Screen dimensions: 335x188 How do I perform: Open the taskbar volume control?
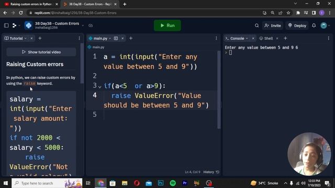(303, 183)
